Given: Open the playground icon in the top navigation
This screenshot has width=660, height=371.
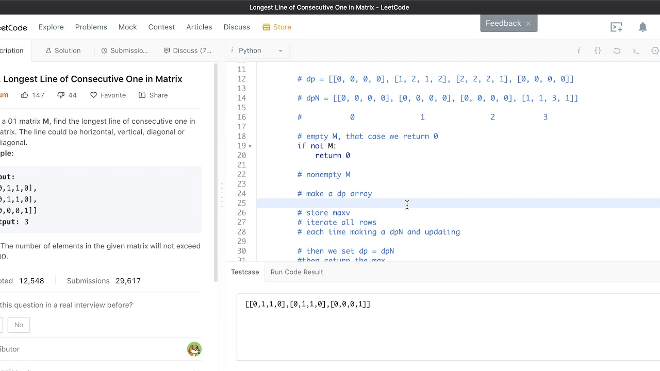Looking at the screenshot, I should click(x=616, y=27).
